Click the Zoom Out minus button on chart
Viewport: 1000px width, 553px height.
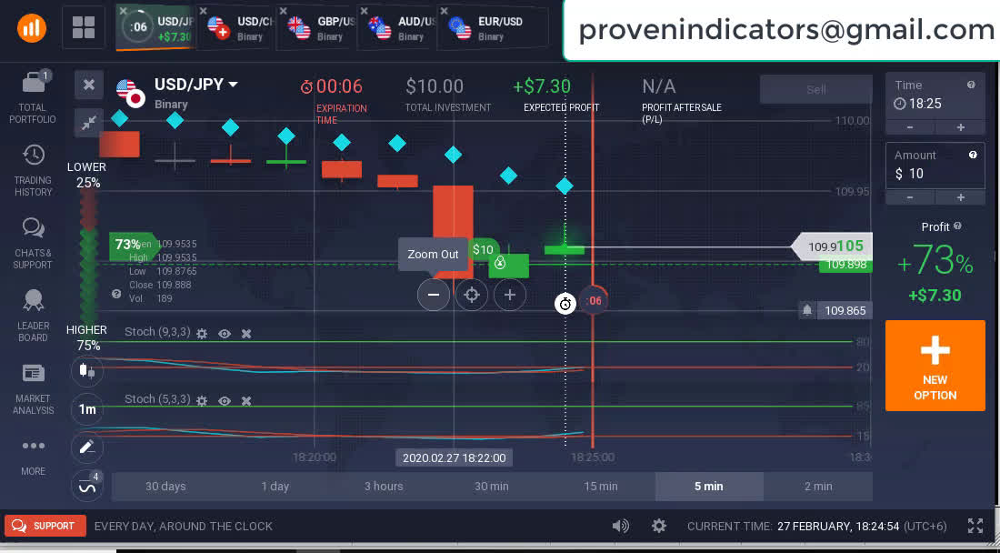[434, 295]
